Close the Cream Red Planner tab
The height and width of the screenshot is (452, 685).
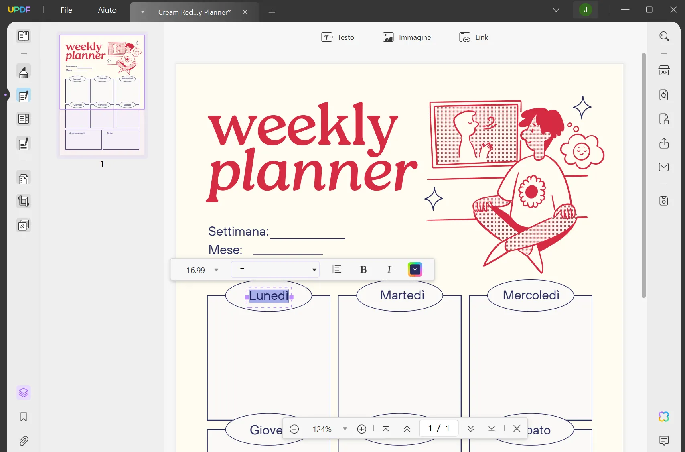(x=245, y=12)
